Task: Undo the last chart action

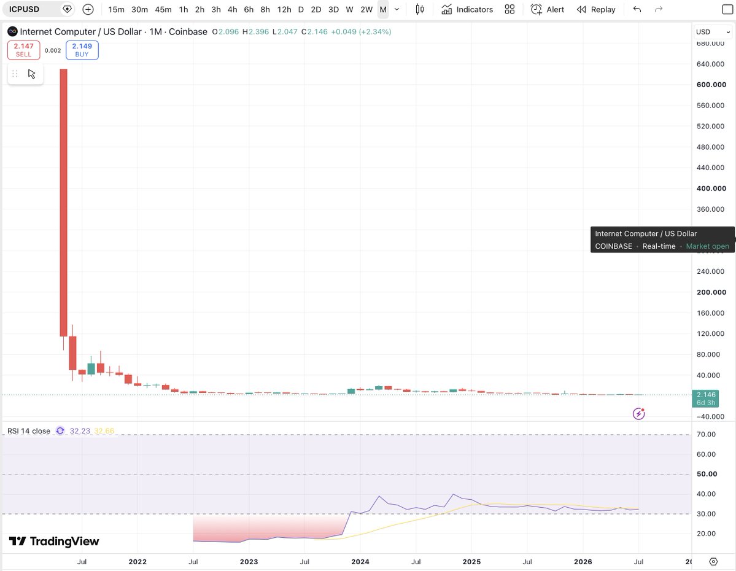Action: coord(637,9)
